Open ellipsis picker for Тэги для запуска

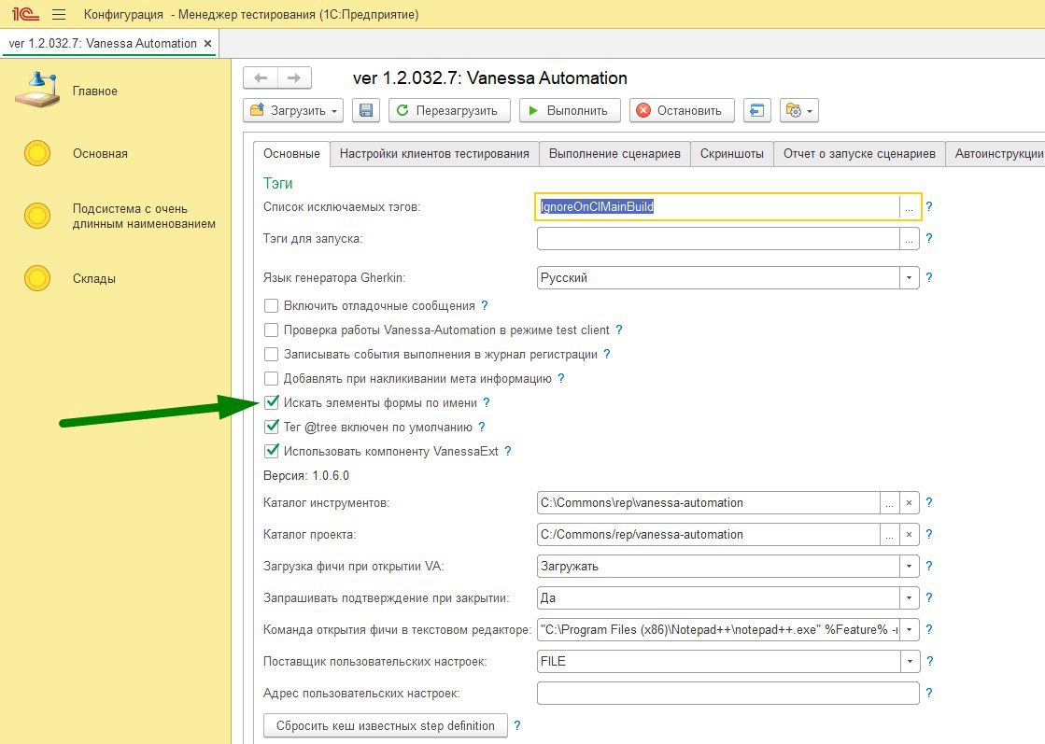click(909, 238)
